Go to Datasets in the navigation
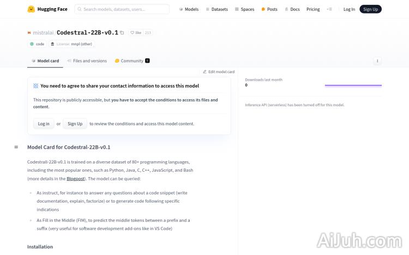The image size is (409, 255). tap(216, 9)
